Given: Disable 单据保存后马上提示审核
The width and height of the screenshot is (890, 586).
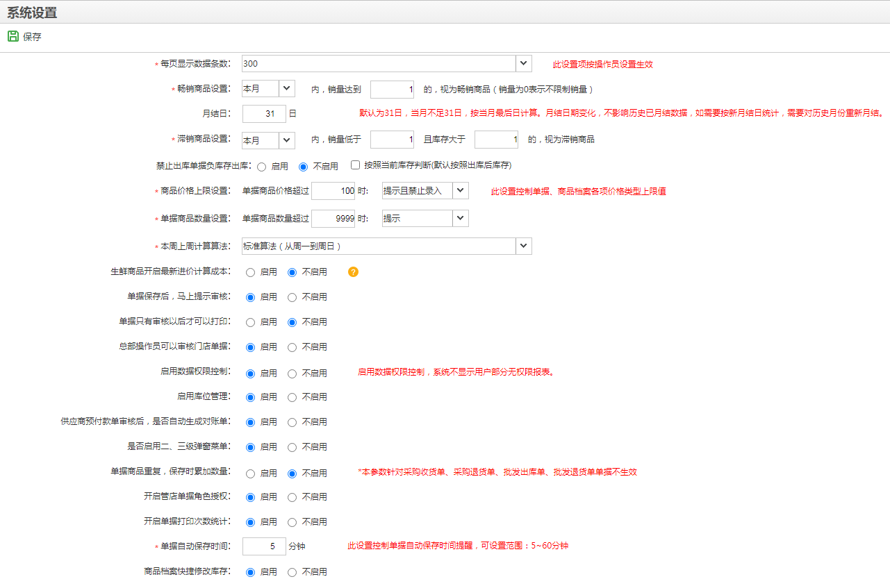Looking at the screenshot, I should (292, 297).
